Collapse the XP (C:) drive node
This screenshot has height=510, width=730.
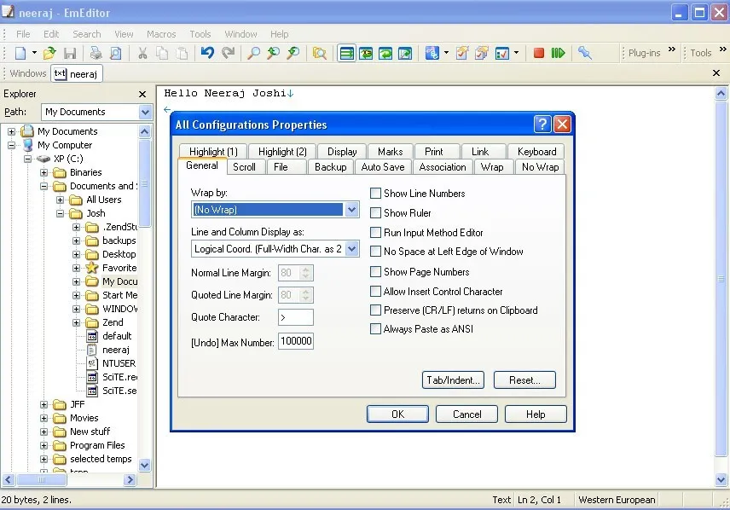coord(27,159)
